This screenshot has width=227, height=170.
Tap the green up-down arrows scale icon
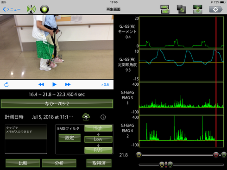(x=198, y=9)
